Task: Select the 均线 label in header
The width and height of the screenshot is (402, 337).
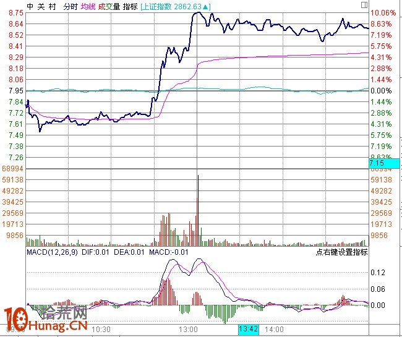Action: [x=88, y=7]
